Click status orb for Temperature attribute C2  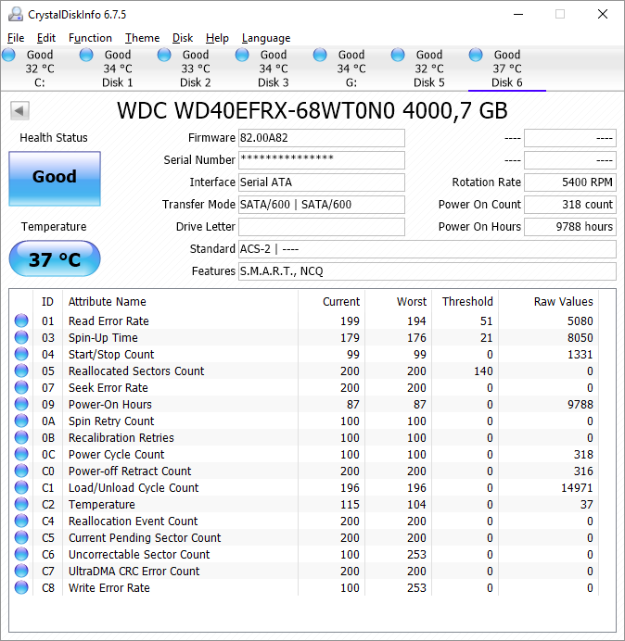pyautogui.click(x=21, y=504)
